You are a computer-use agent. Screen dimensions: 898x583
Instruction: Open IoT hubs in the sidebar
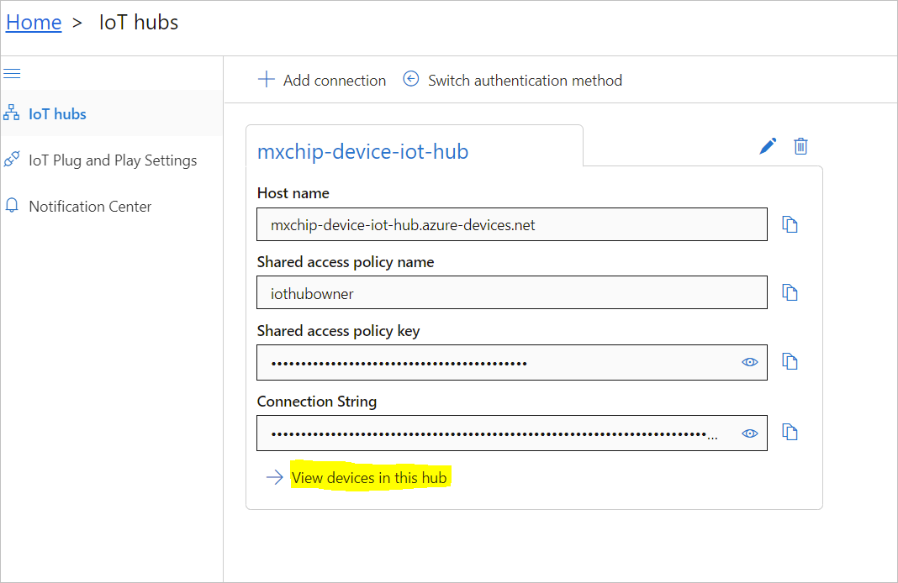point(112,113)
